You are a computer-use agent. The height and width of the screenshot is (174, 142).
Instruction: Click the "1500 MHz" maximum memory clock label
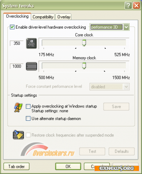(x=121, y=78)
